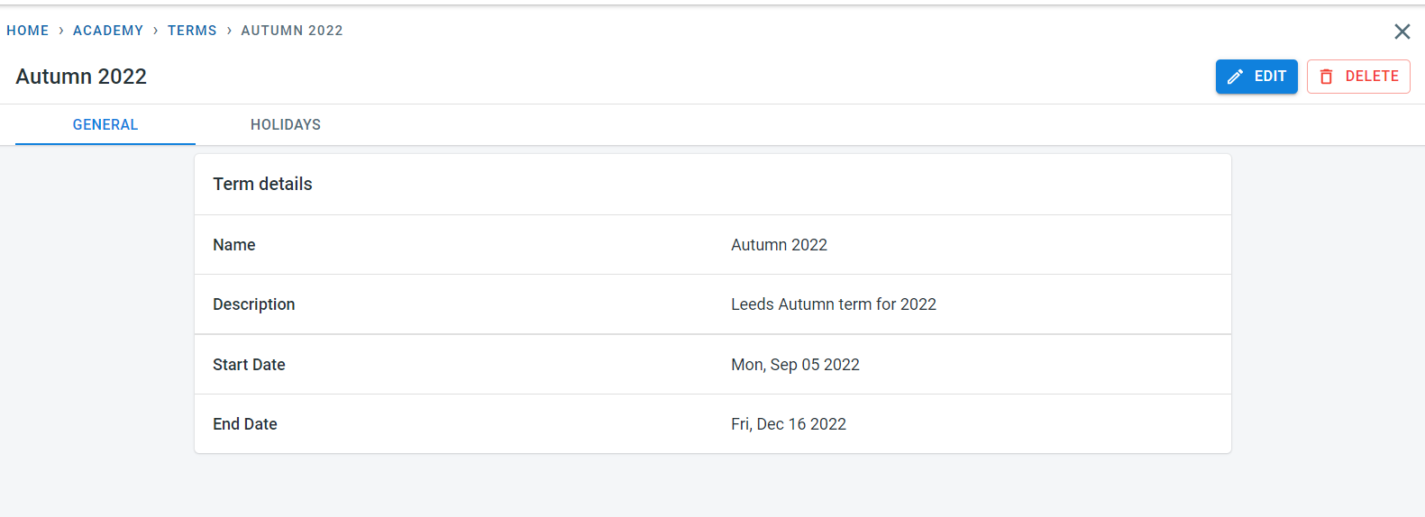Select the General tab

pyautogui.click(x=105, y=124)
